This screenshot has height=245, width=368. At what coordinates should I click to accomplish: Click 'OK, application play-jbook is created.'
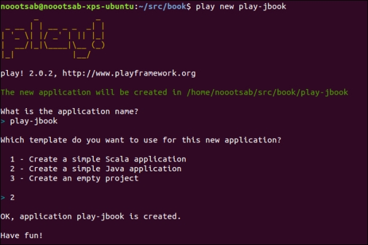click(91, 216)
